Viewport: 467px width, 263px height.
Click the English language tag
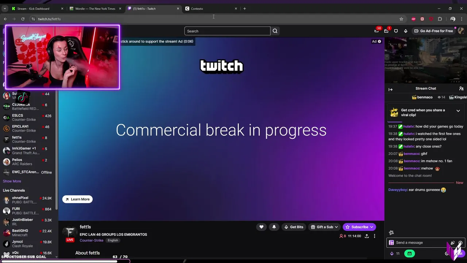coord(113,240)
